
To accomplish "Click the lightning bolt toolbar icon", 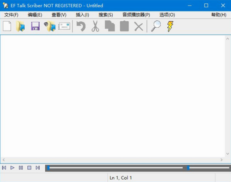I will point(170,26).
